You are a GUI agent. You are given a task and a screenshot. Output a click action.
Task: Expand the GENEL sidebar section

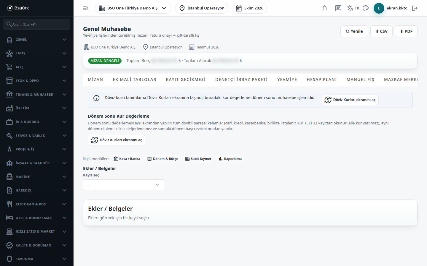(x=37, y=40)
